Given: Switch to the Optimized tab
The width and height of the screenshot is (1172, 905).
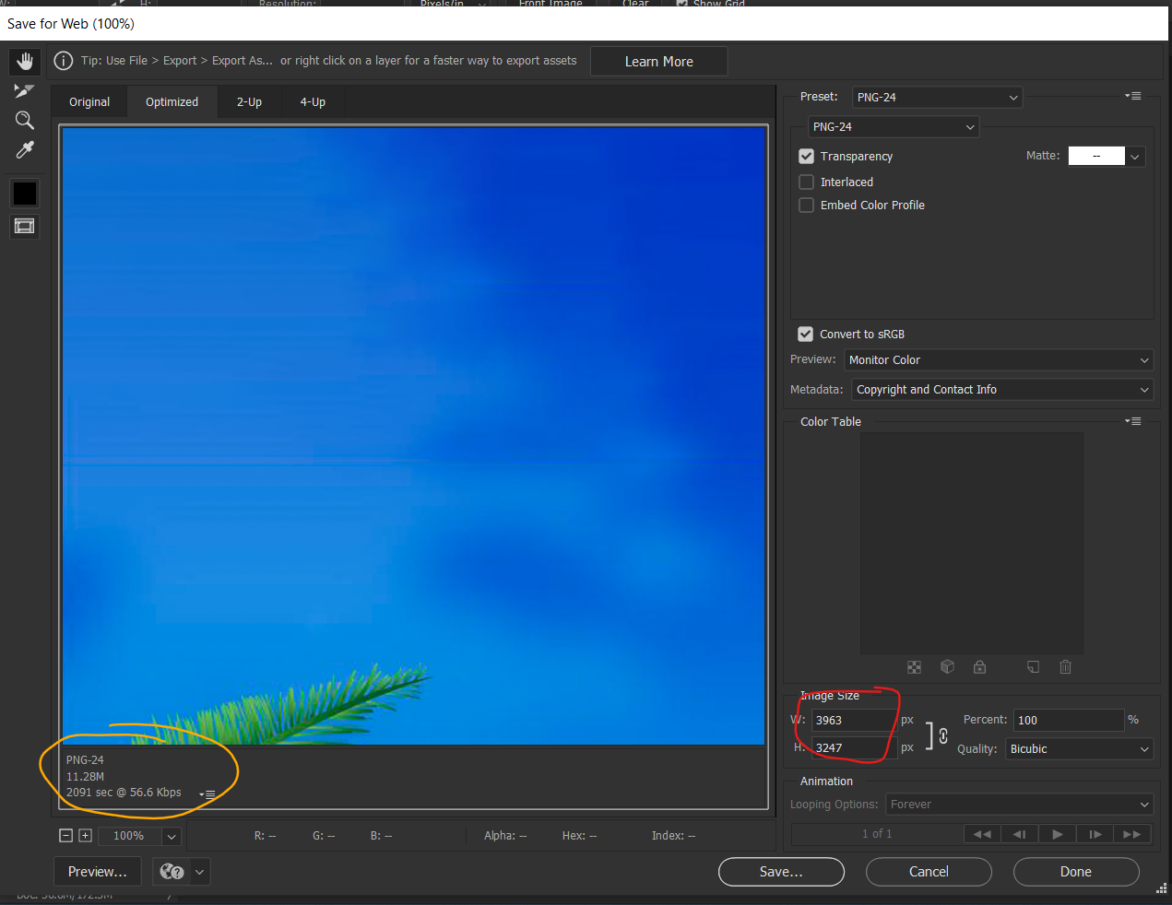Looking at the screenshot, I should [172, 102].
